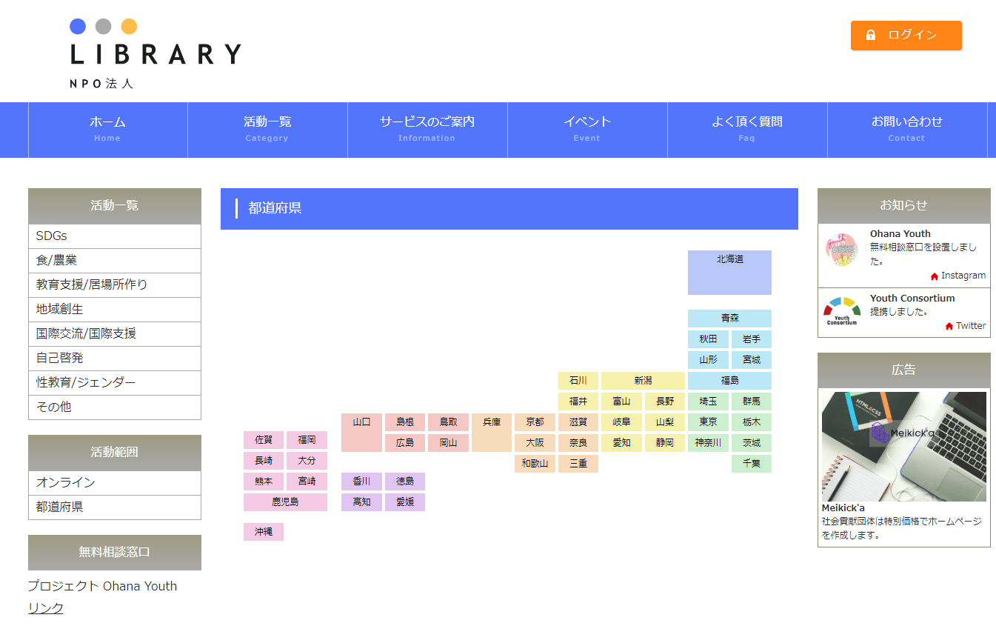Select お問い合わせ in the navigation bar
Viewport: 996px width, 626px height.
point(907,129)
